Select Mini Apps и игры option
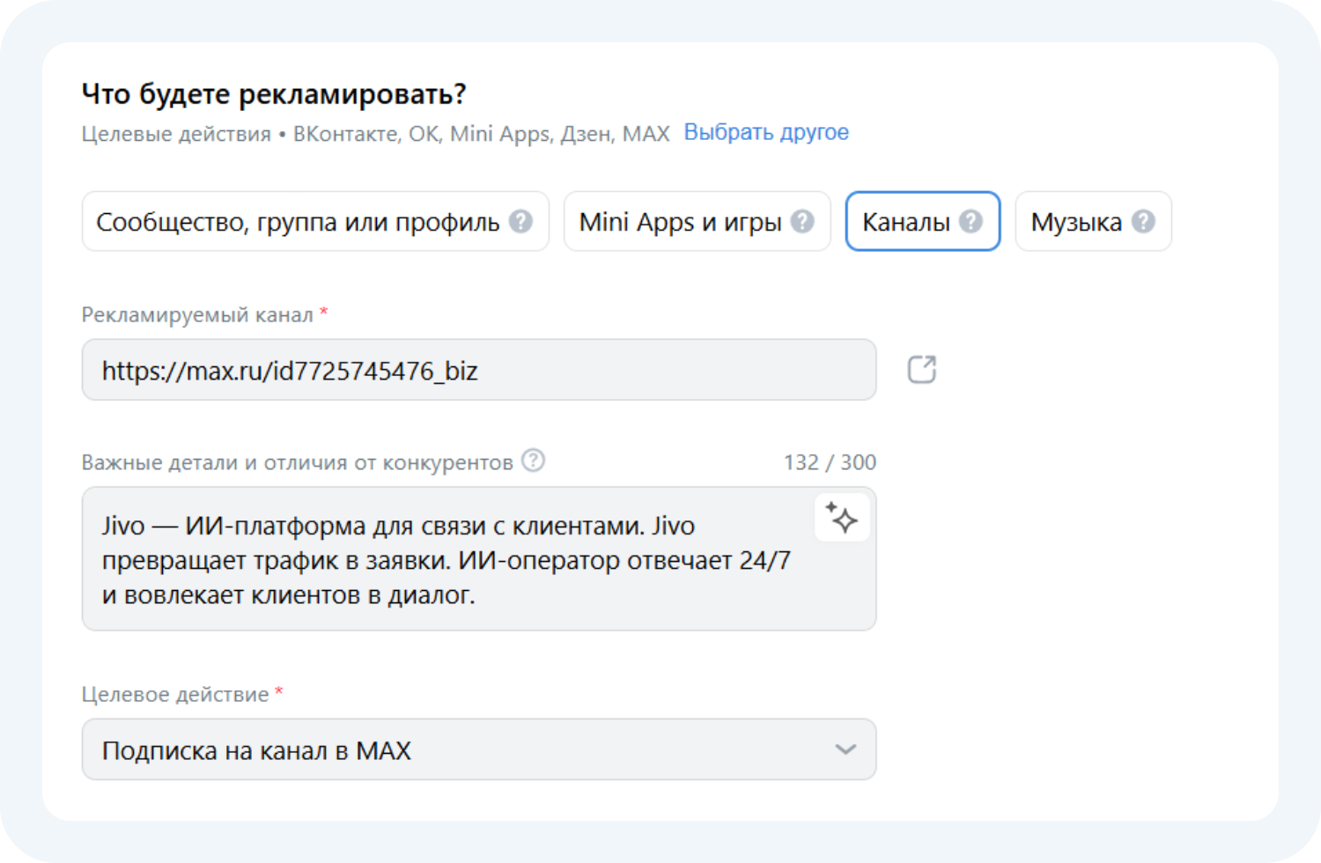The height and width of the screenshot is (863, 1321). click(x=697, y=221)
